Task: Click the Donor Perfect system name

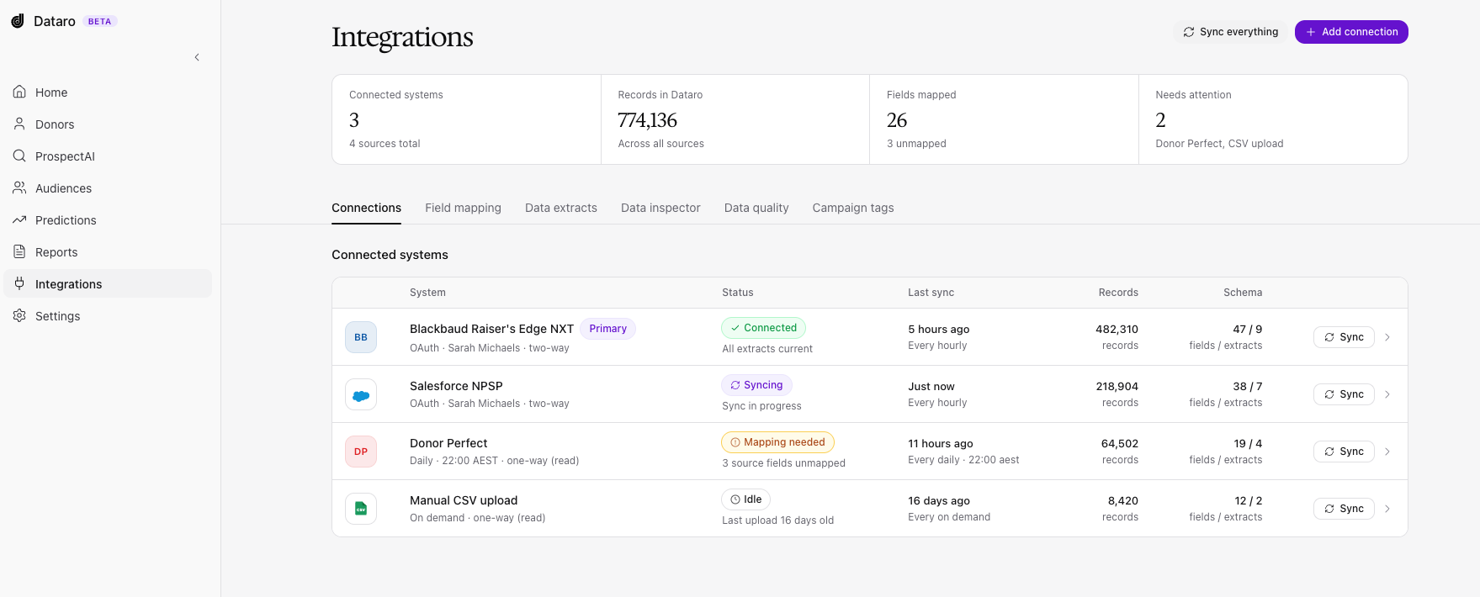Action: 448,443
